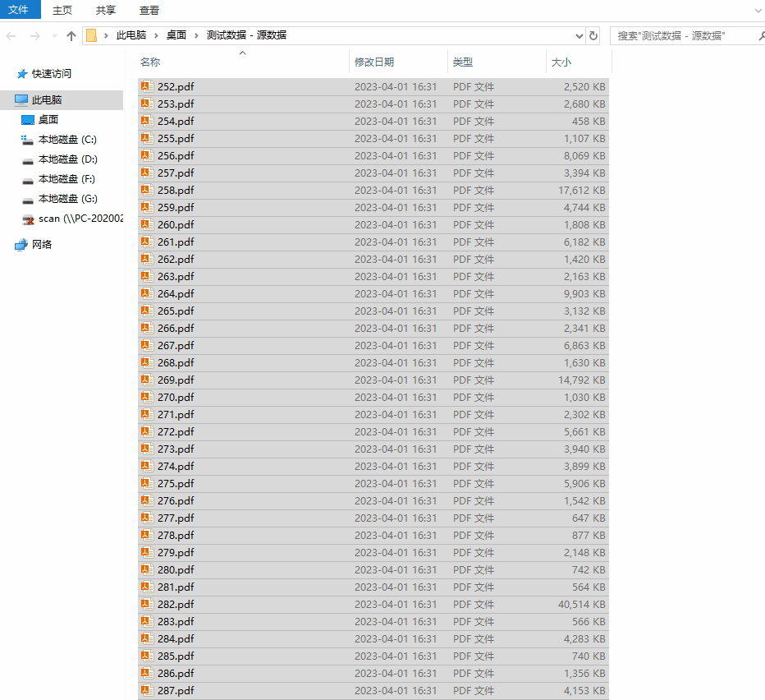
Task: Expand the chevron after 桌面 in breadcrumb
Action: [197, 35]
